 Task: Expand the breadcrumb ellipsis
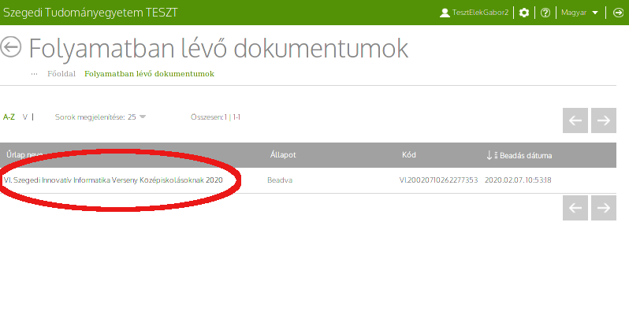tap(34, 73)
